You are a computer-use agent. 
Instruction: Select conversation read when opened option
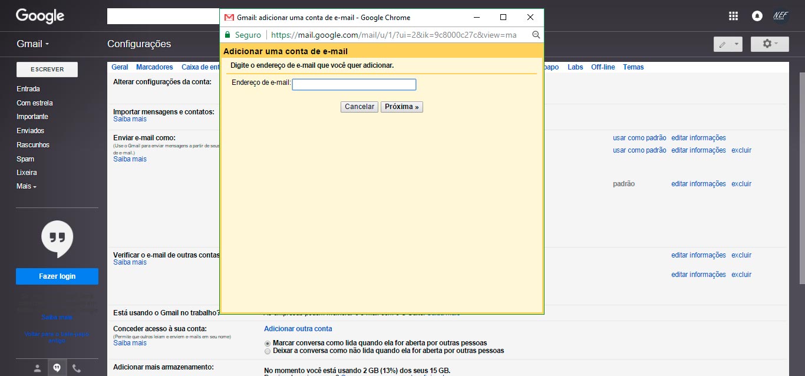268,343
